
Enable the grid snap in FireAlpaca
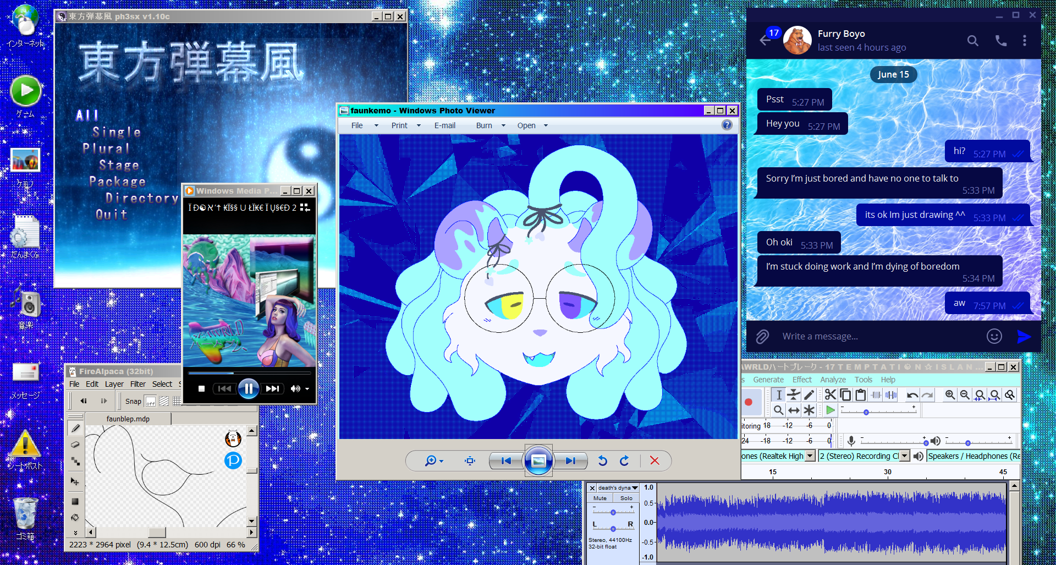pyautogui.click(x=177, y=401)
